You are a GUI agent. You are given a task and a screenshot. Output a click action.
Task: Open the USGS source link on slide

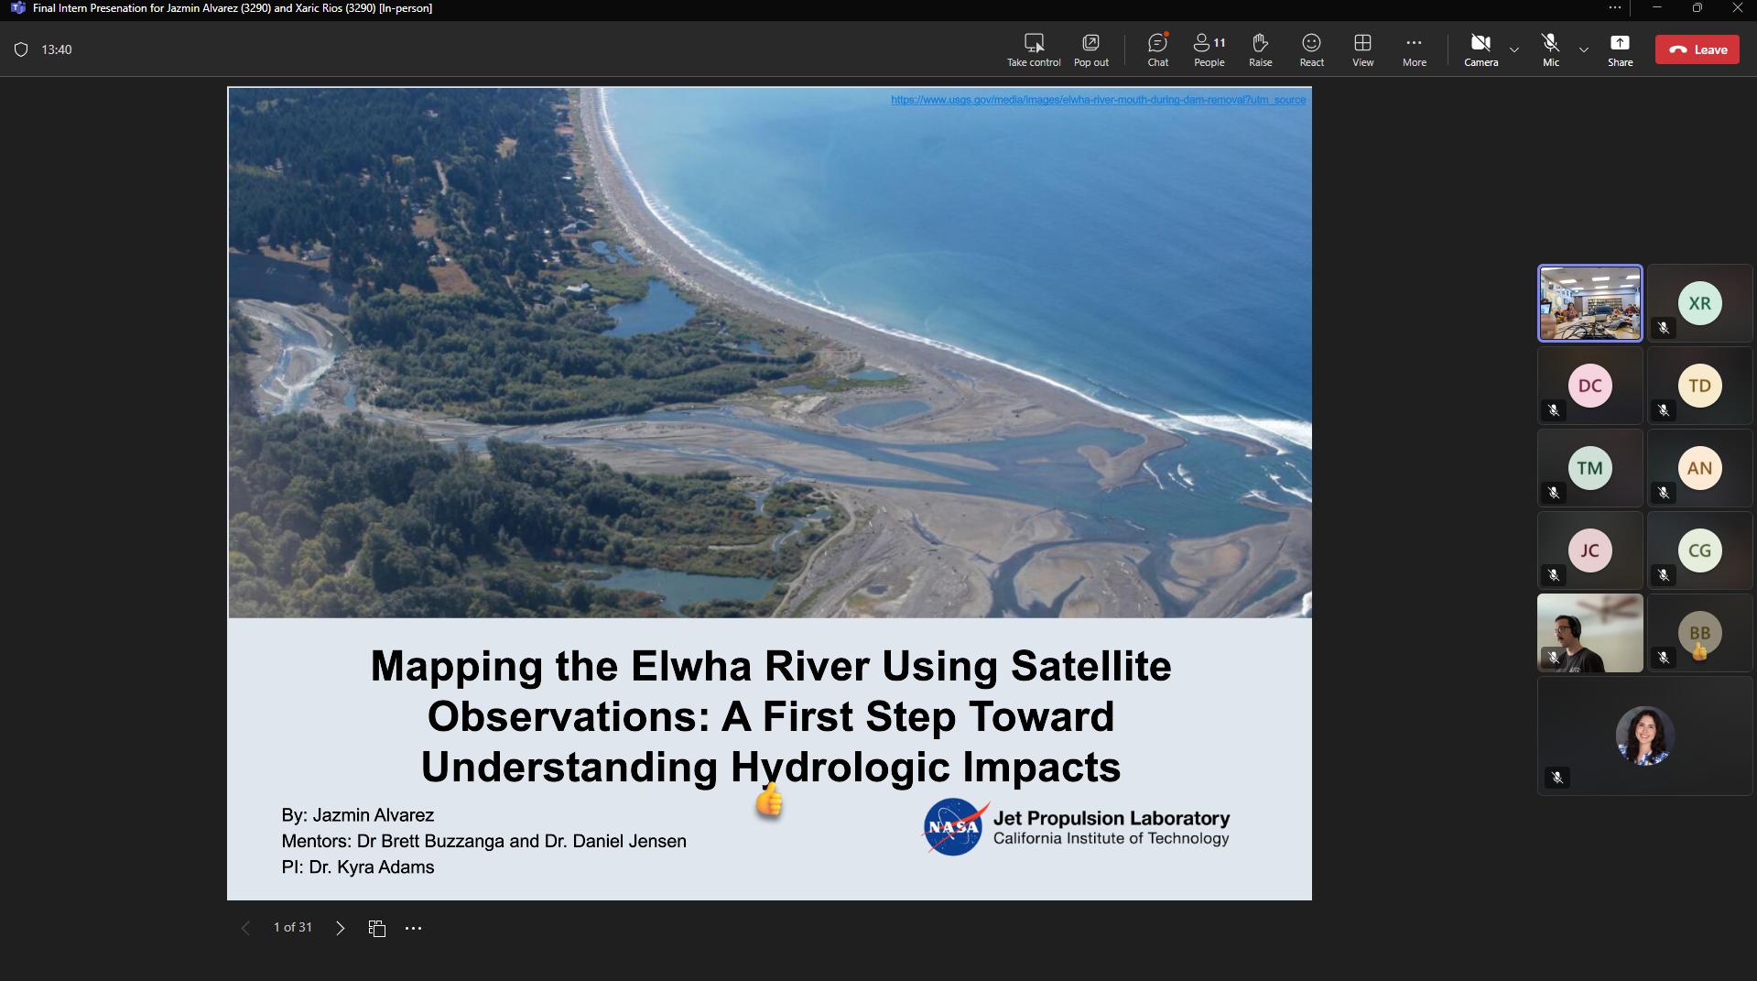(x=1098, y=100)
